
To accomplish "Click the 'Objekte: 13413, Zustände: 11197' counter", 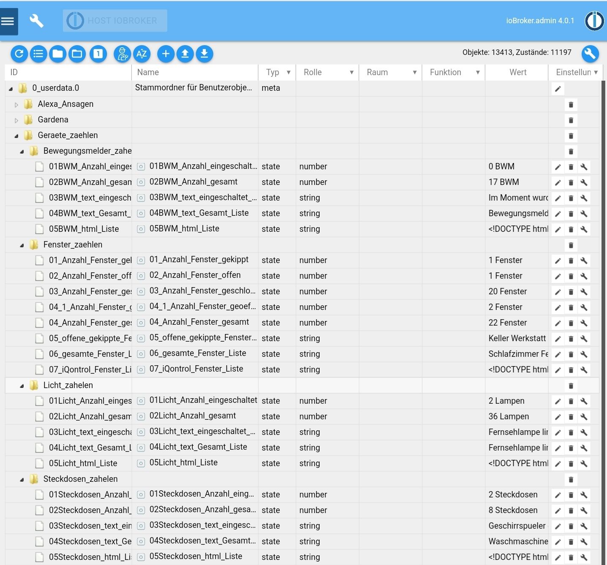I will (517, 52).
